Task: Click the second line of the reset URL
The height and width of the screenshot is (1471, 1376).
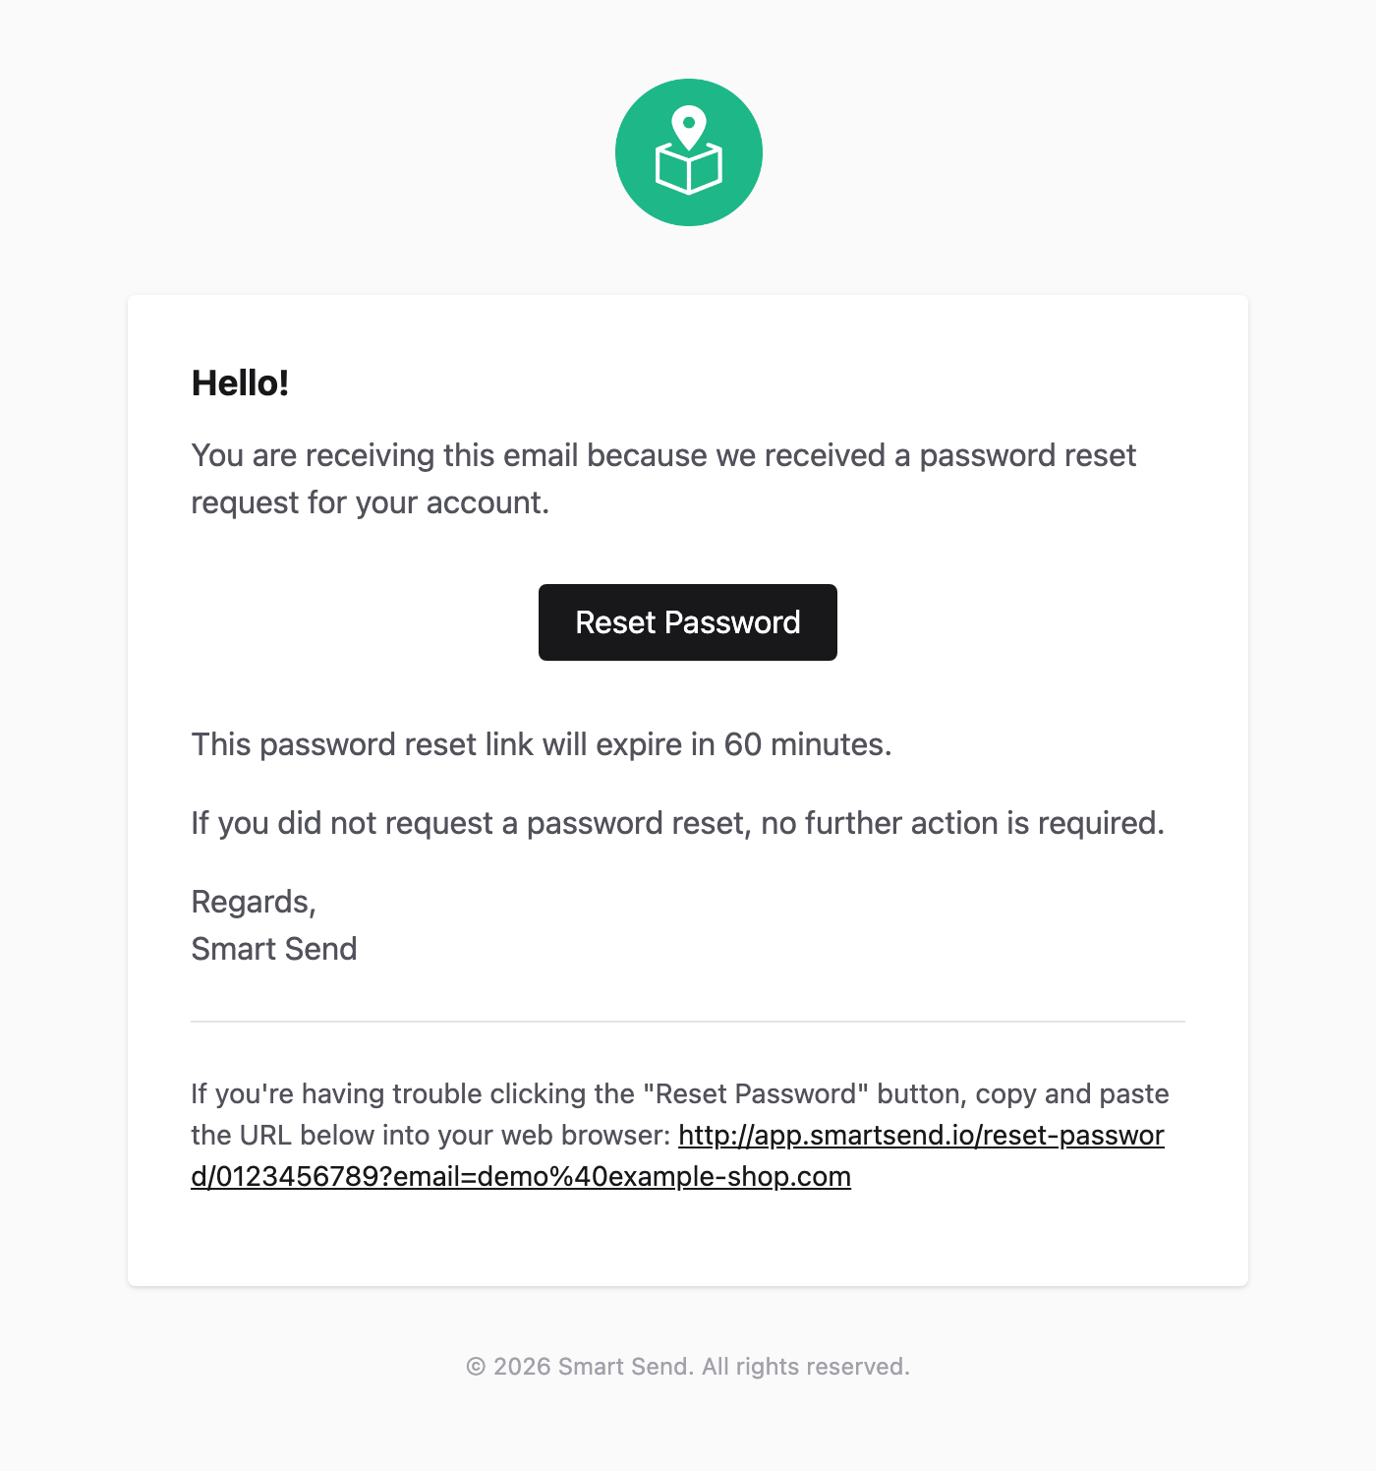Action: pos(521,1176)
